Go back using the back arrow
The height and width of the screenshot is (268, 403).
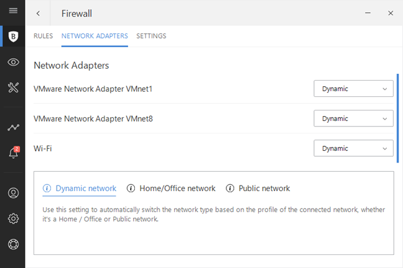(39, 13)
